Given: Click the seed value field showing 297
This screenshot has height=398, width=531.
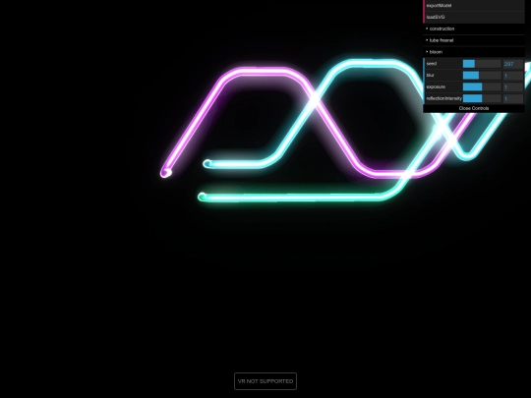Looking at the screenshot, I should 513,64.
